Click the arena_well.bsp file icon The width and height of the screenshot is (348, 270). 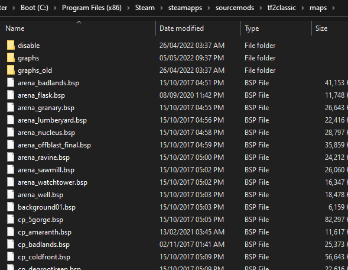11,195
